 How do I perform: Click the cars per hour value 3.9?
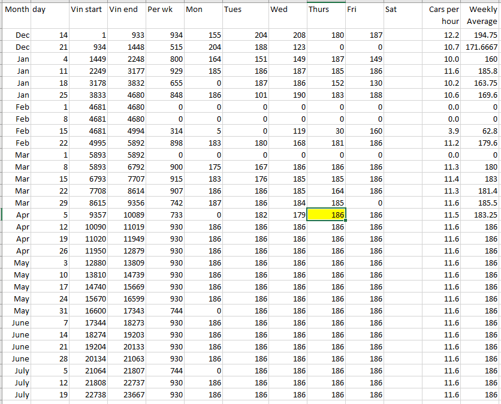443,131
